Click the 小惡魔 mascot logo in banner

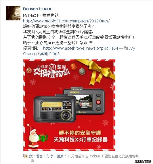point(52,67)
